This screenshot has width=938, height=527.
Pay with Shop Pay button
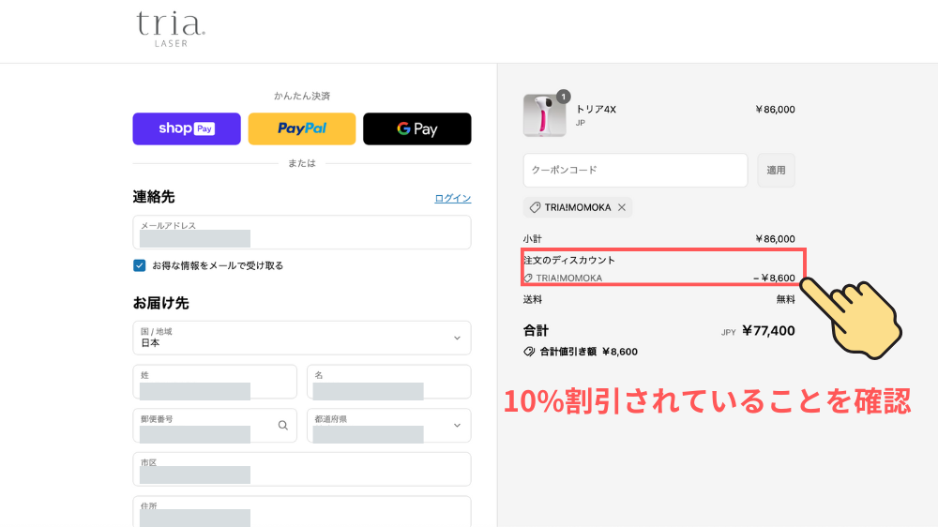point(187,128)
